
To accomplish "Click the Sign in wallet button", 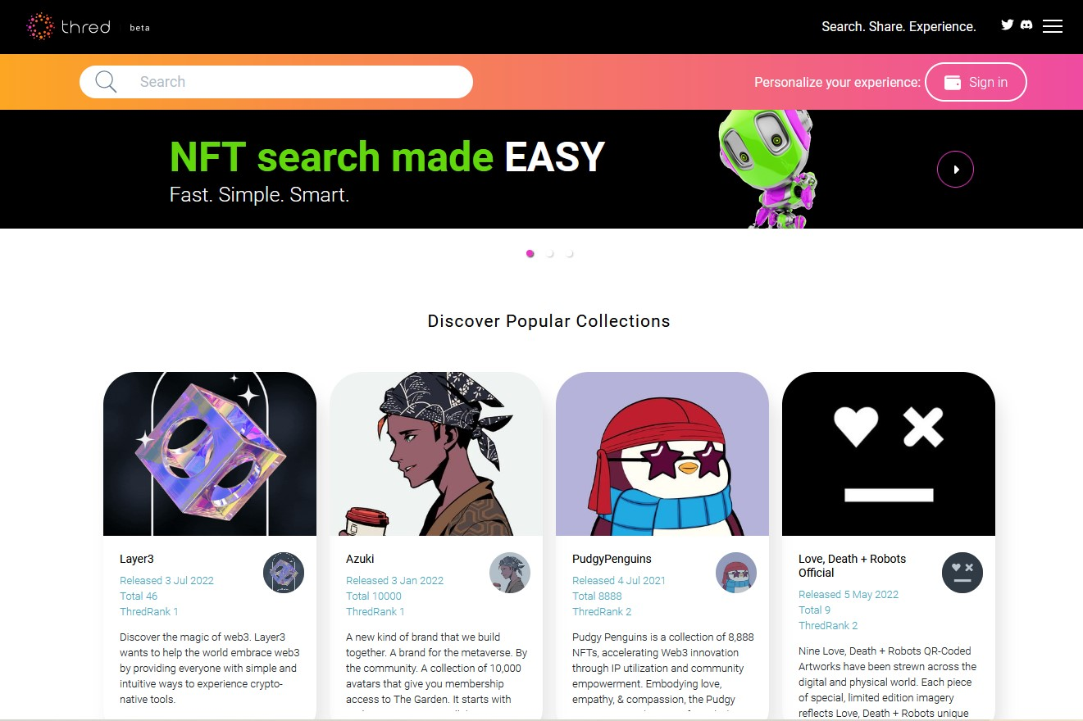I will tap(976, 82).
